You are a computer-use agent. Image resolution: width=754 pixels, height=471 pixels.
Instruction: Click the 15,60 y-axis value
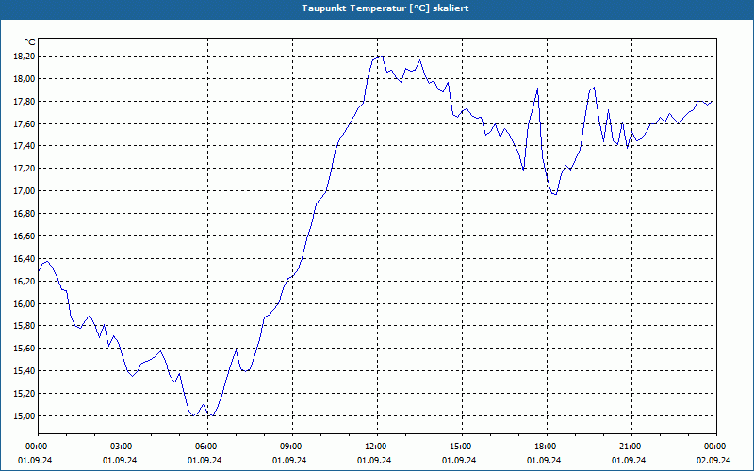[25, 349]
